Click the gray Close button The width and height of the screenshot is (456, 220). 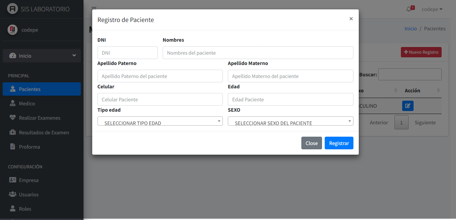[312, 143]
